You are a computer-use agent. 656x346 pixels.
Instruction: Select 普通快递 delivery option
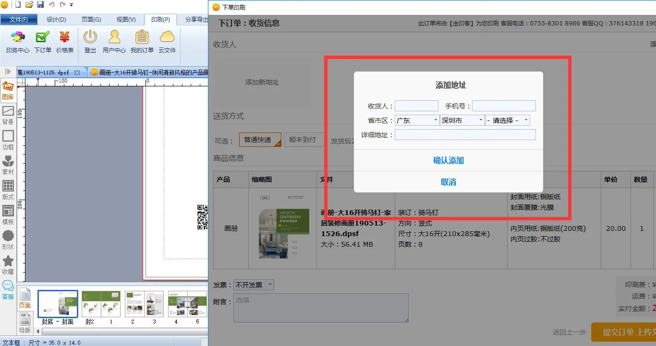(x=260, y=140)
